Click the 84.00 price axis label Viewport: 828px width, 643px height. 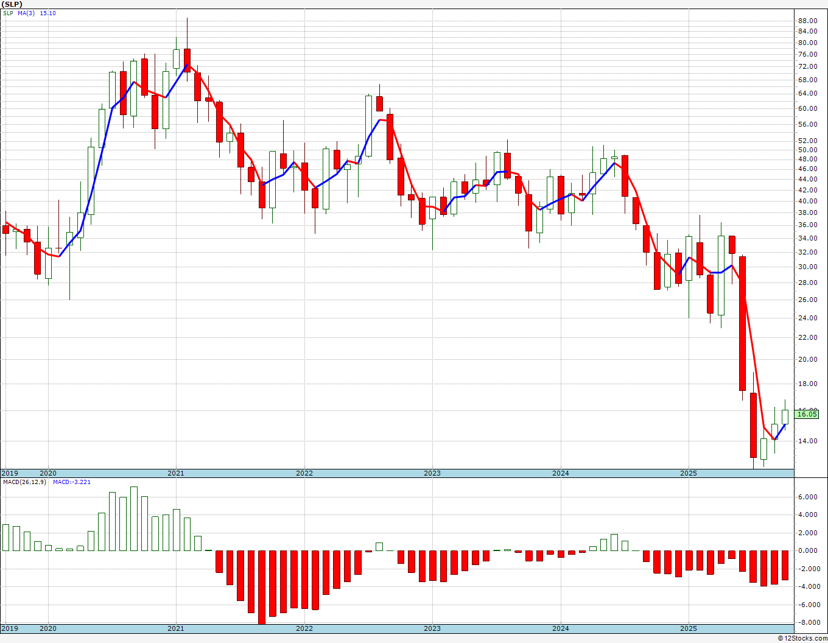pyautogui.click(x=807, y=32)
